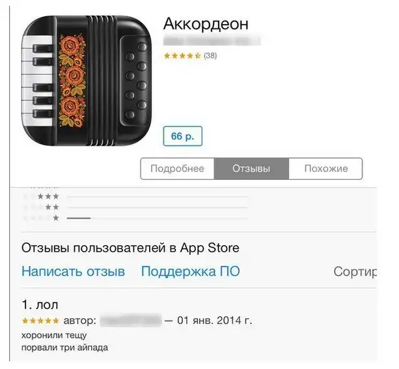Click the one-star rating bar
This screenshot has width=399, height=369.
[157, 218]
